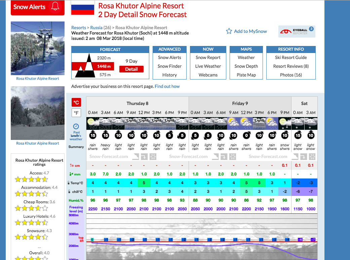Viewport: 350px width, 260px height.
Task: Click the Snowsure rating stars
Action: (31, 237)
